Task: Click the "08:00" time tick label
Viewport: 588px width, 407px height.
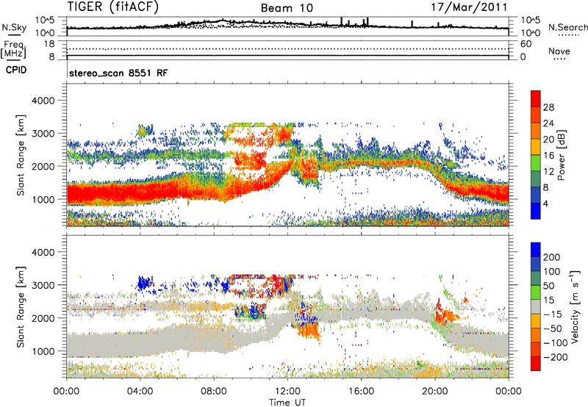Action: coord(214,392)
